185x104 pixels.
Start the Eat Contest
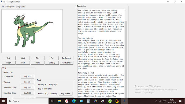66,58
